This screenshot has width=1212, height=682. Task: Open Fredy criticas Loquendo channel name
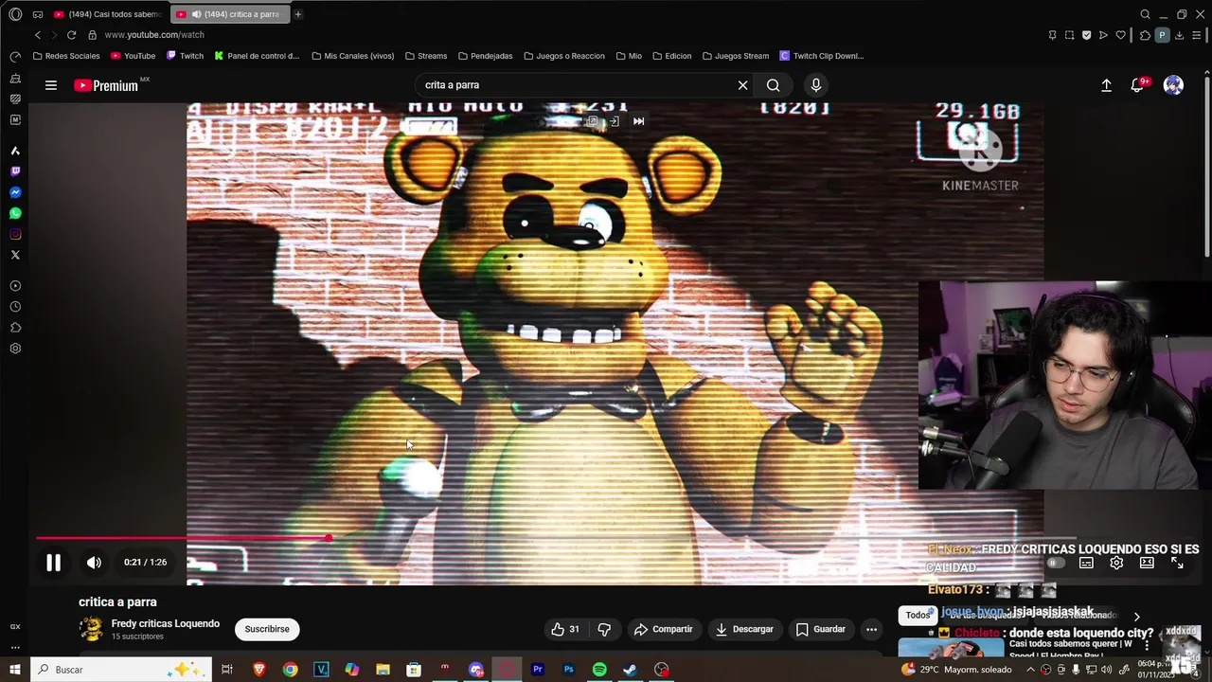tap(165, 623)
